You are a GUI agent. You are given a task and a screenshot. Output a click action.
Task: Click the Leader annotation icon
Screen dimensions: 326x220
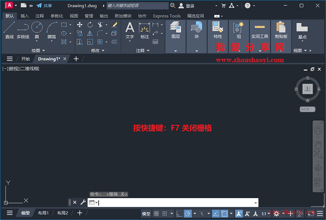155,33
